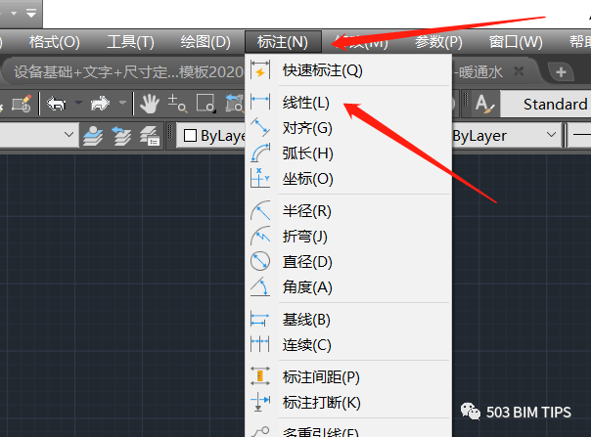Click the baseline dimension icon
Screen dimensions: 591x437
pyautogui.click(x=259, y=319)
